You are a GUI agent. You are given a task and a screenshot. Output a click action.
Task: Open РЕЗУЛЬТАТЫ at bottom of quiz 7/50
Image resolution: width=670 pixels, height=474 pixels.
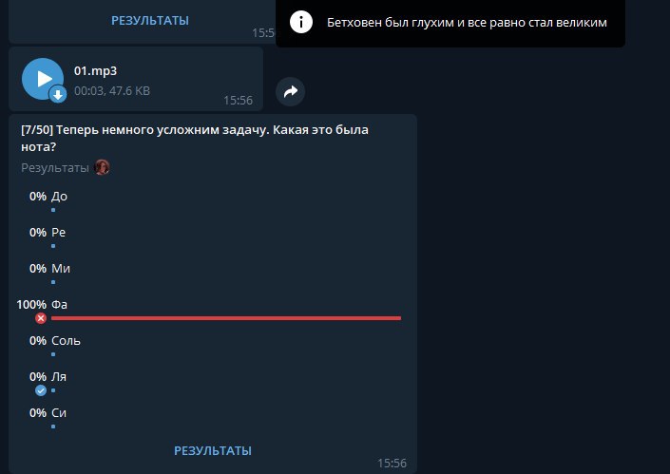(213, 451)
